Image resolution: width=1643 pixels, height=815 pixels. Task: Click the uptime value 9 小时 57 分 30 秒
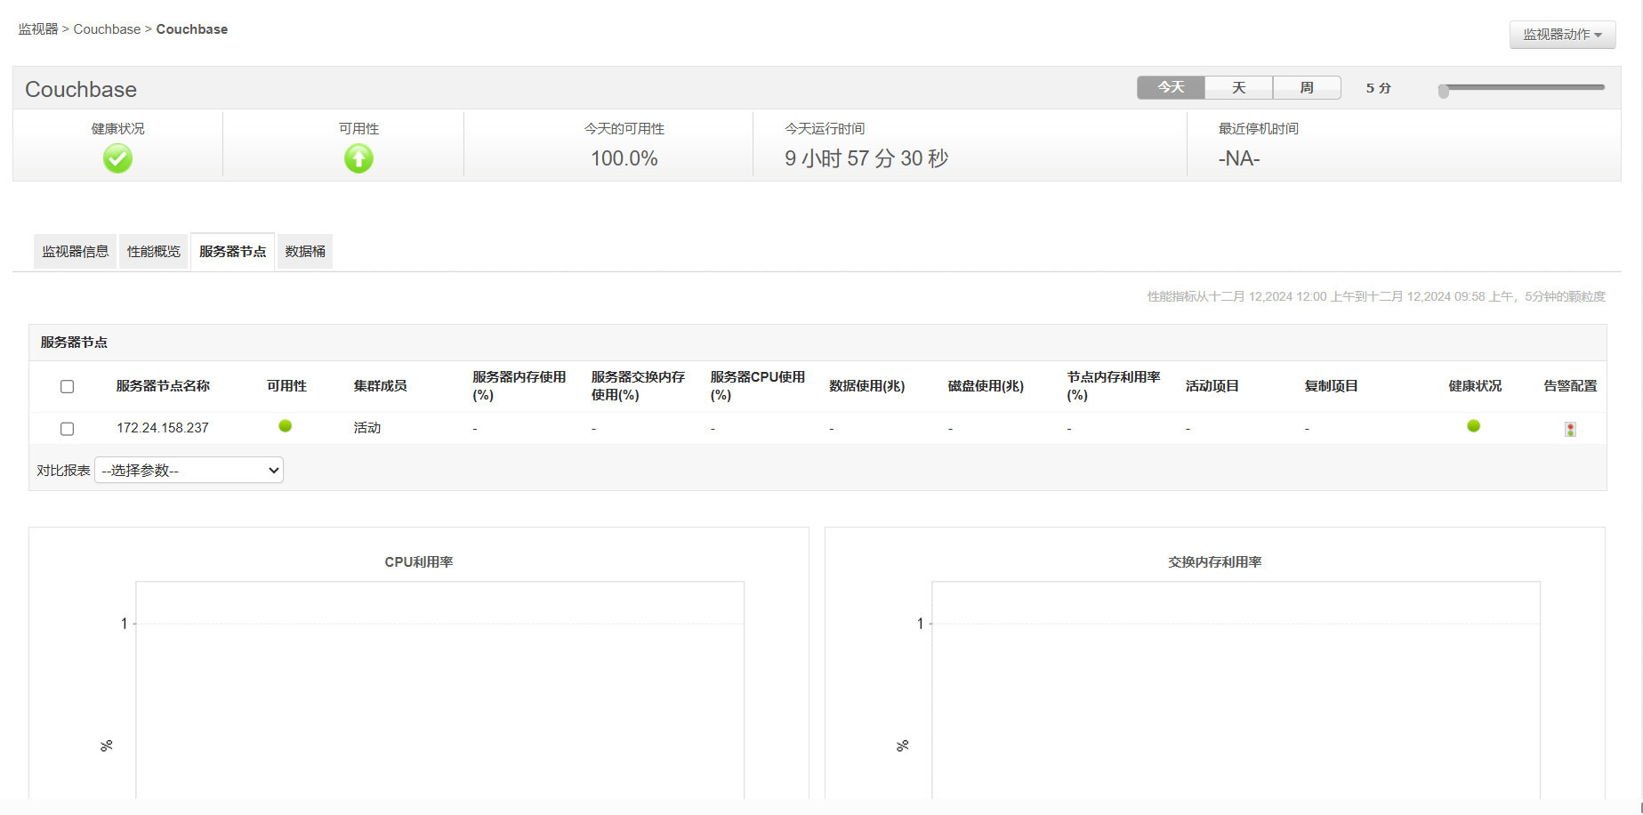pos(866,158)
